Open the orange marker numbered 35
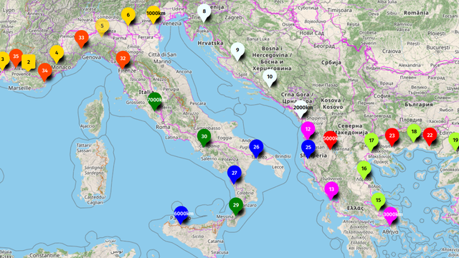The image size is (459, 258). tap(16, 58)
